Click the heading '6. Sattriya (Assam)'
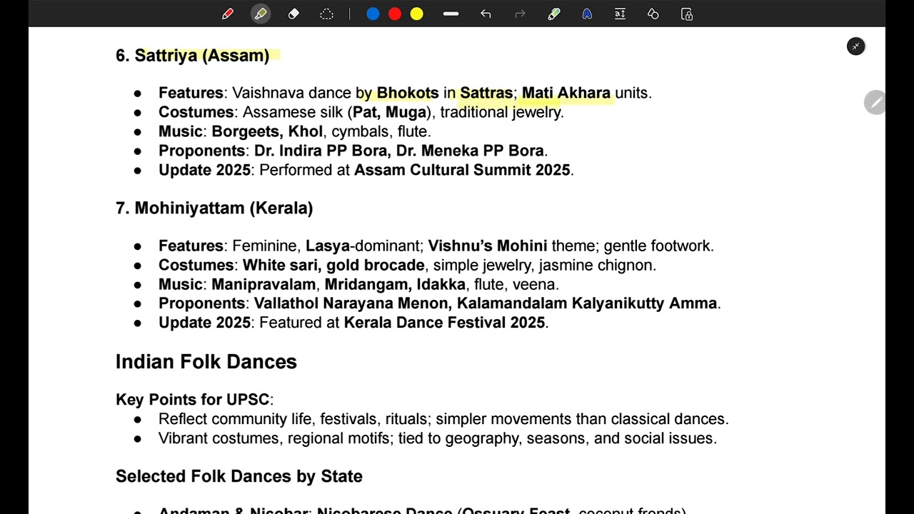The image size is (914, 514). tap(193, 56)
